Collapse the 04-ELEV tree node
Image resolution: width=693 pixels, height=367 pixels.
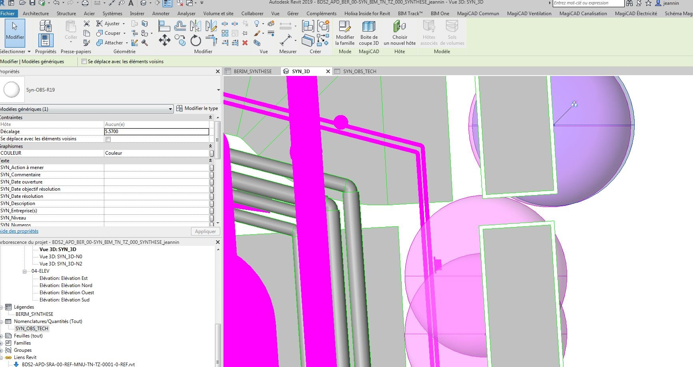click(24, 271)
